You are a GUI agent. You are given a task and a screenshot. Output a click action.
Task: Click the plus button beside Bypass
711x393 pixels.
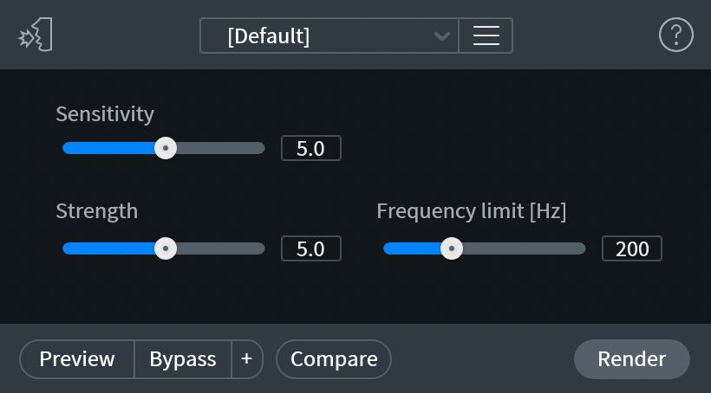point(247,359)
